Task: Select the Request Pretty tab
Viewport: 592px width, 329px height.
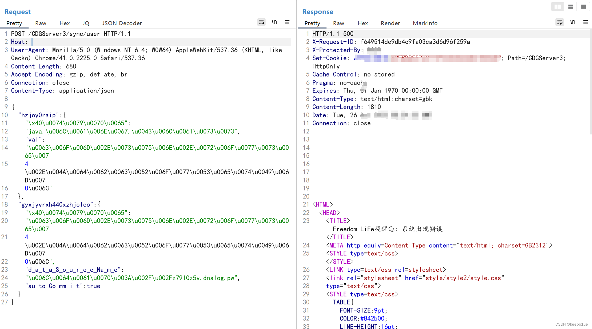Action: (14, 23)
